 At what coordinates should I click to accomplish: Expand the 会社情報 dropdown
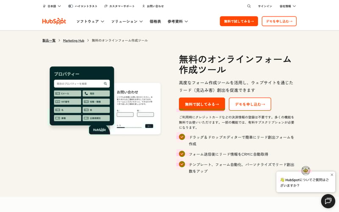coord(288,6)
